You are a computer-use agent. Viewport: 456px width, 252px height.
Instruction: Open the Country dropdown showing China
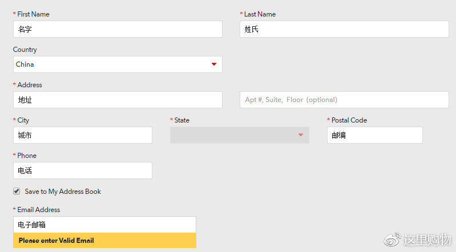pos(118,64)
